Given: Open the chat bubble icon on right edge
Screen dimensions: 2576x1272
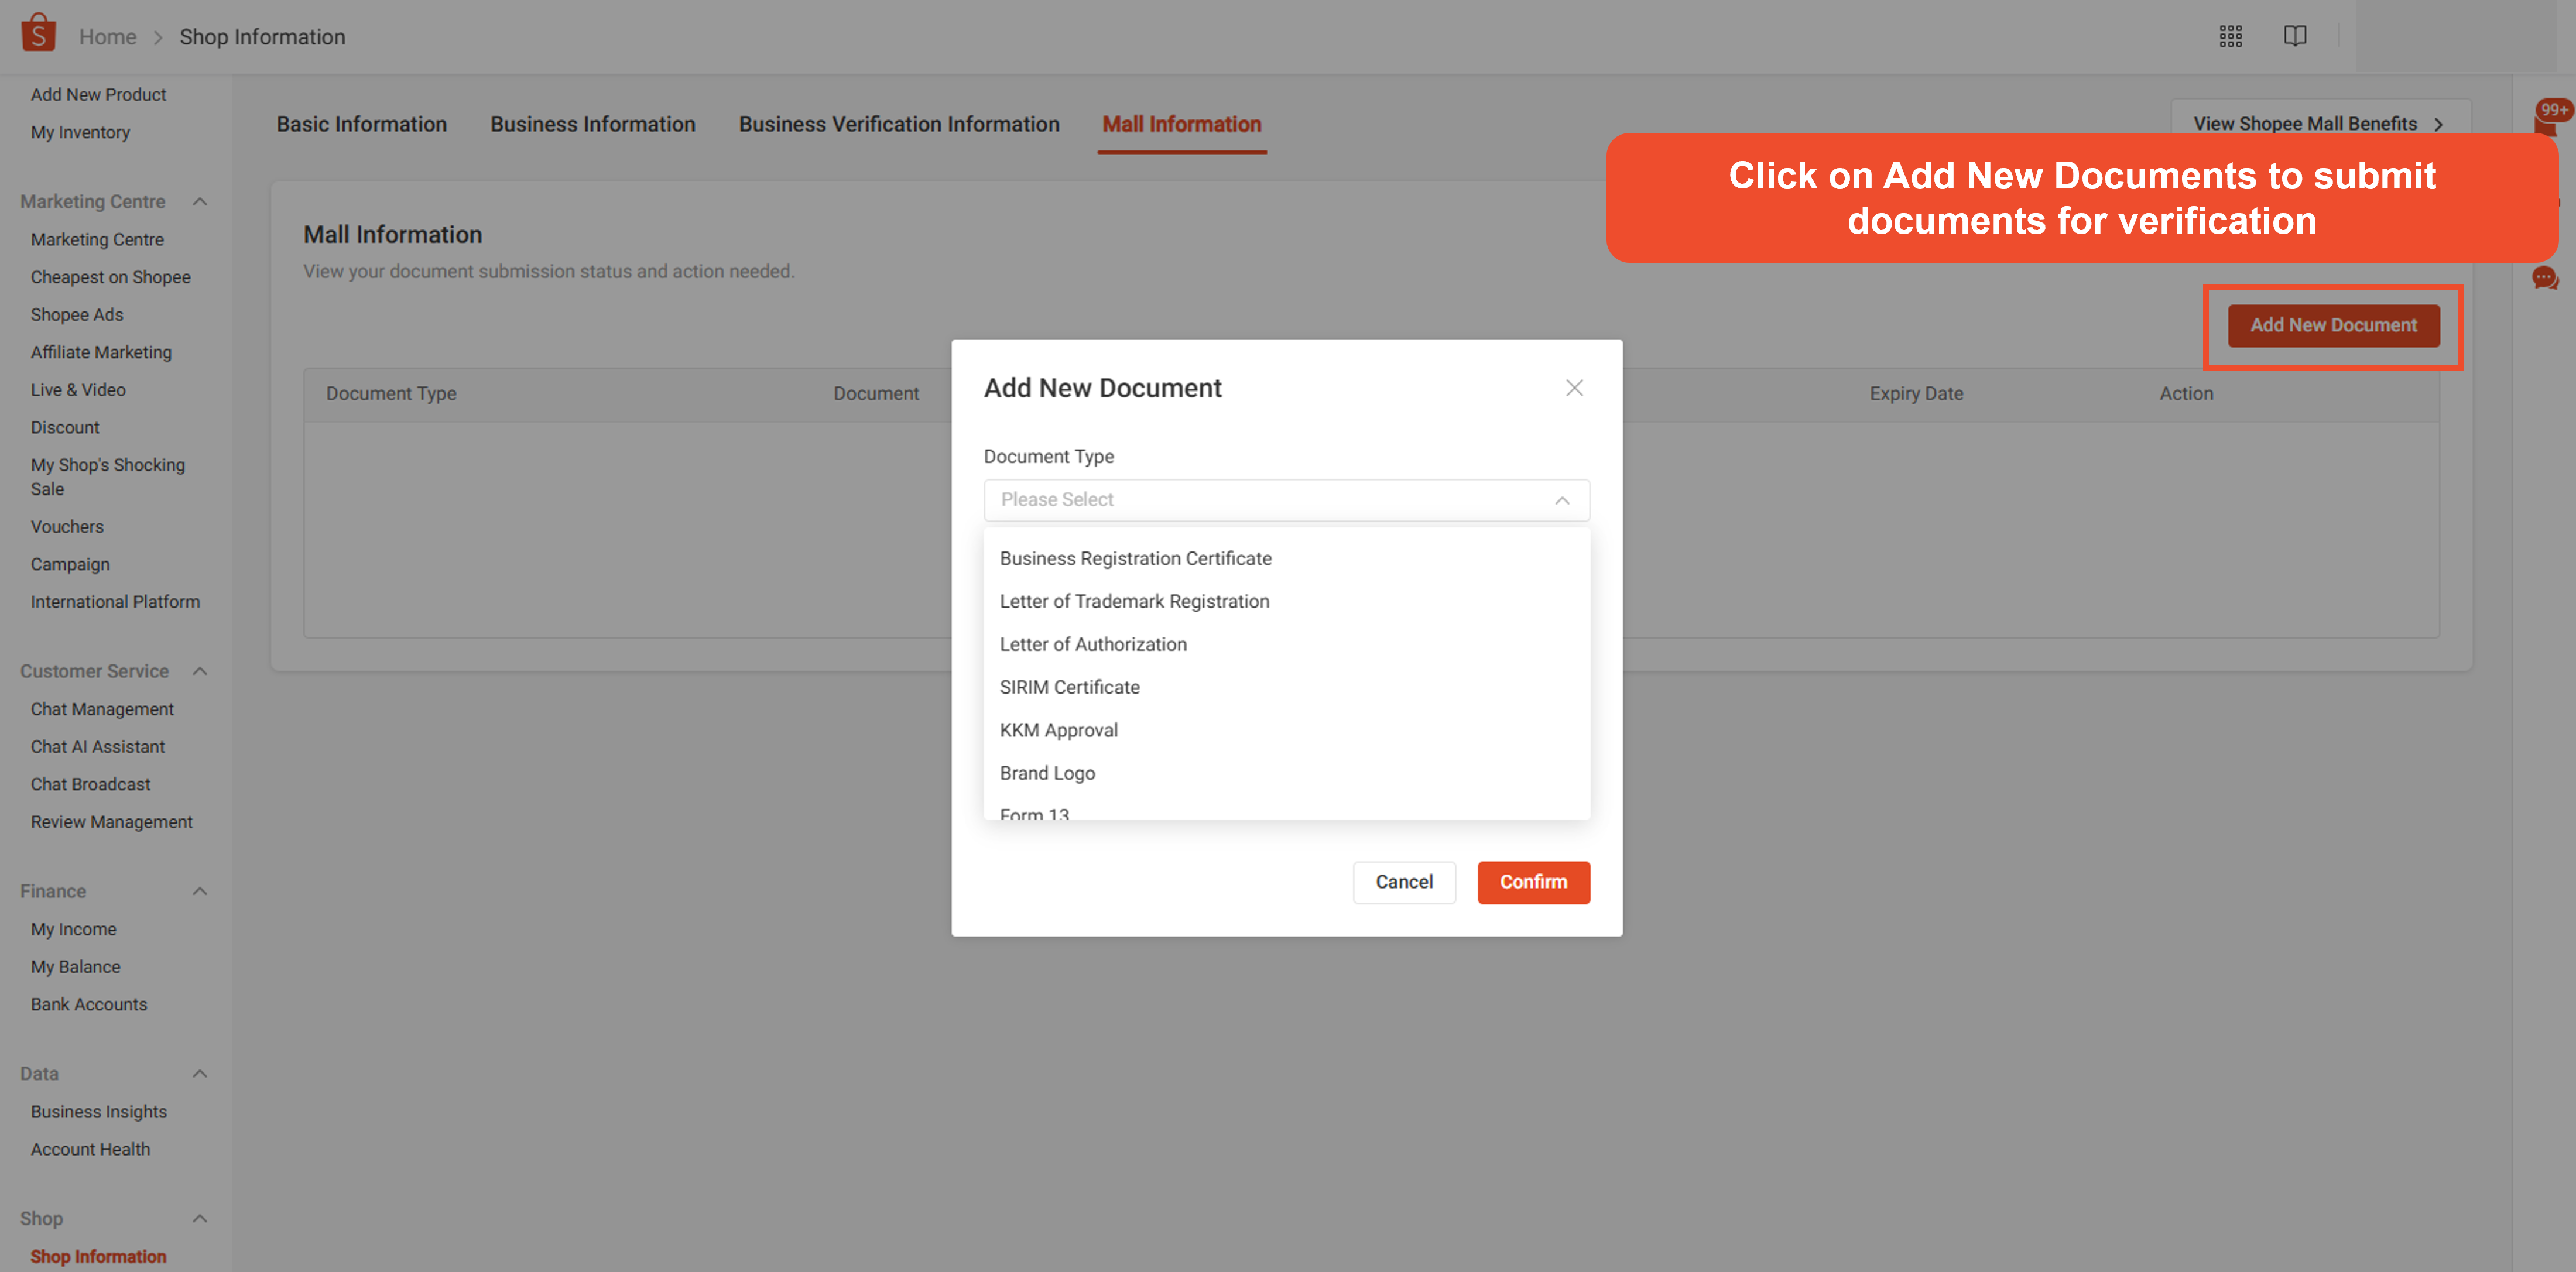Looking at the screenshot, I should 2544,278.
